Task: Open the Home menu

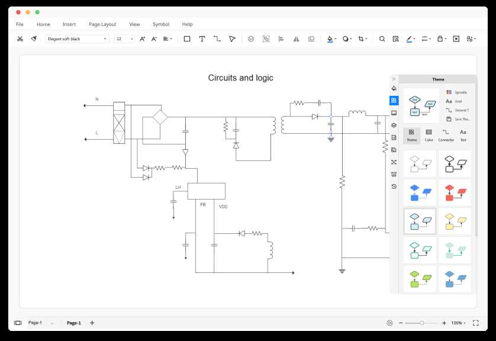Action: coord(43,24)
